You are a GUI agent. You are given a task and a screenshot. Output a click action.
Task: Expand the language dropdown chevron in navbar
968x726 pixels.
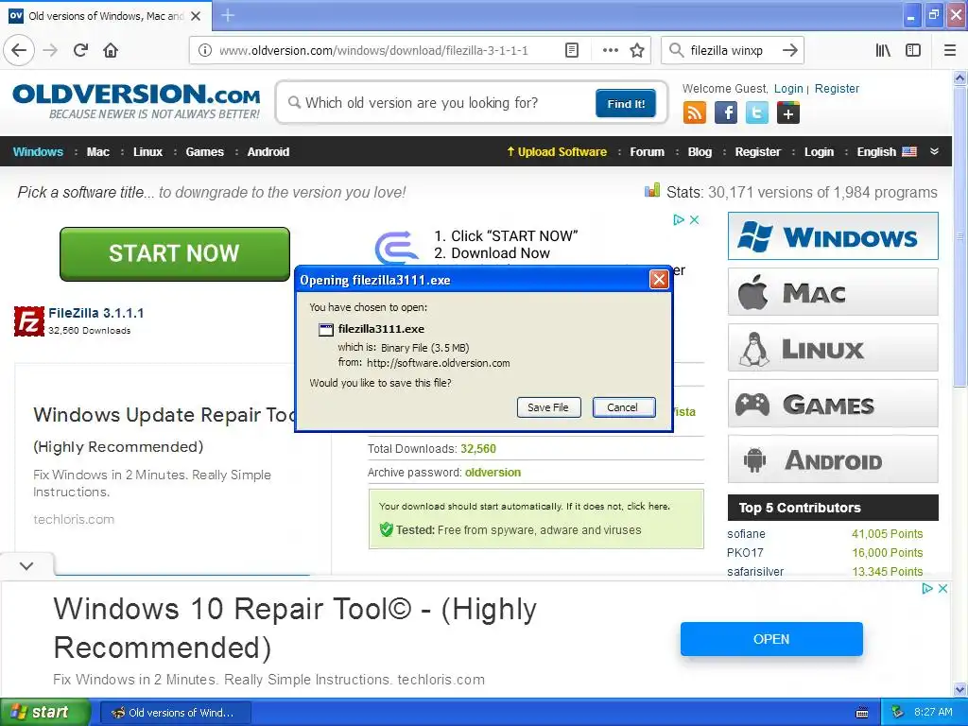[935, 151]
